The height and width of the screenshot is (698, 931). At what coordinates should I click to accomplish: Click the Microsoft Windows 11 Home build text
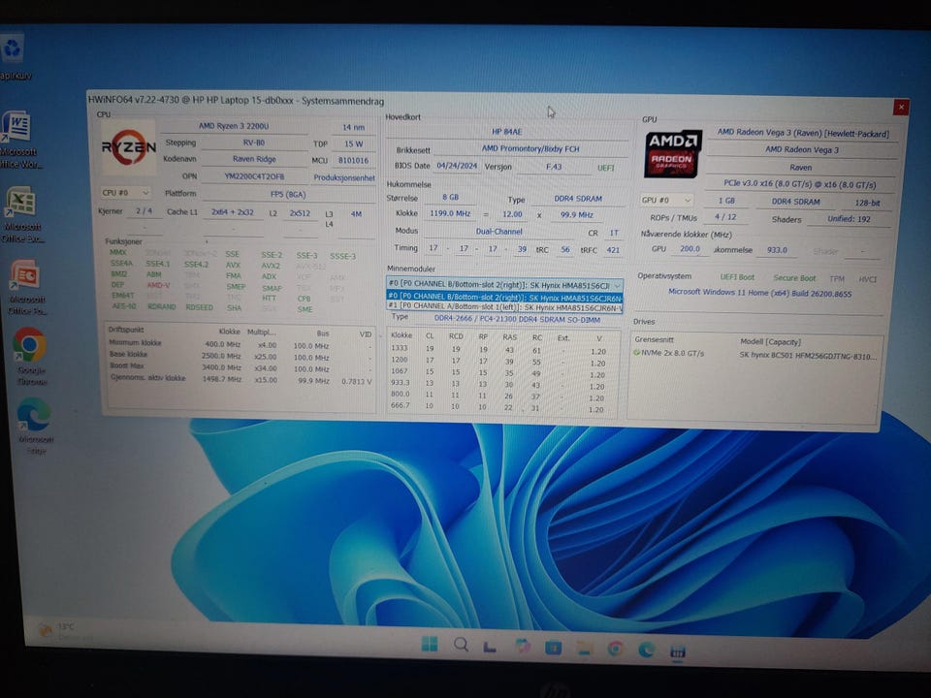click(759, 293)
